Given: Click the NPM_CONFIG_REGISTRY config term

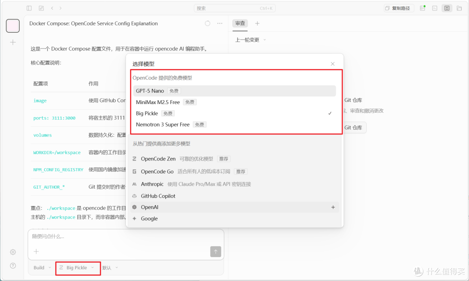Looking at the screenshot, I should point(58,170).
